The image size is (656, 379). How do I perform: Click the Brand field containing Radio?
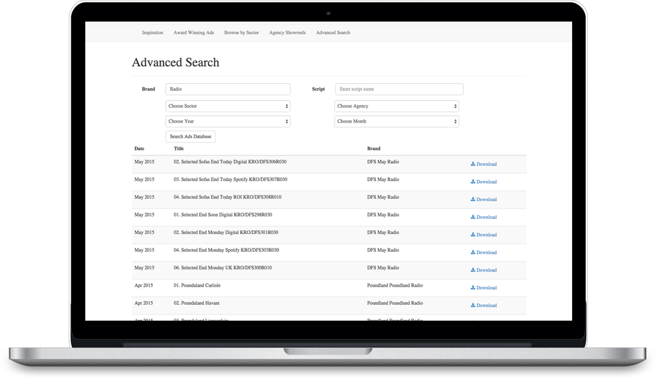(x=228, y=89)
